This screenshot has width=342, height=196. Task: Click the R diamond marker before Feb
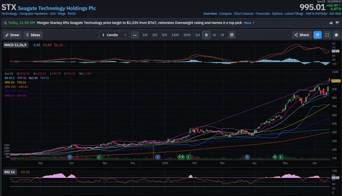coord(183,157)
